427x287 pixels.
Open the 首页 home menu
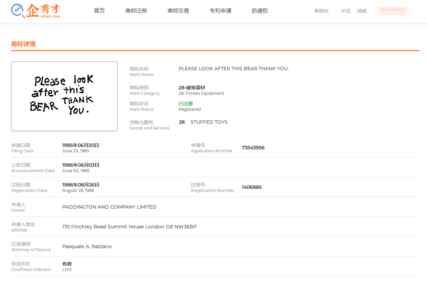99,11
